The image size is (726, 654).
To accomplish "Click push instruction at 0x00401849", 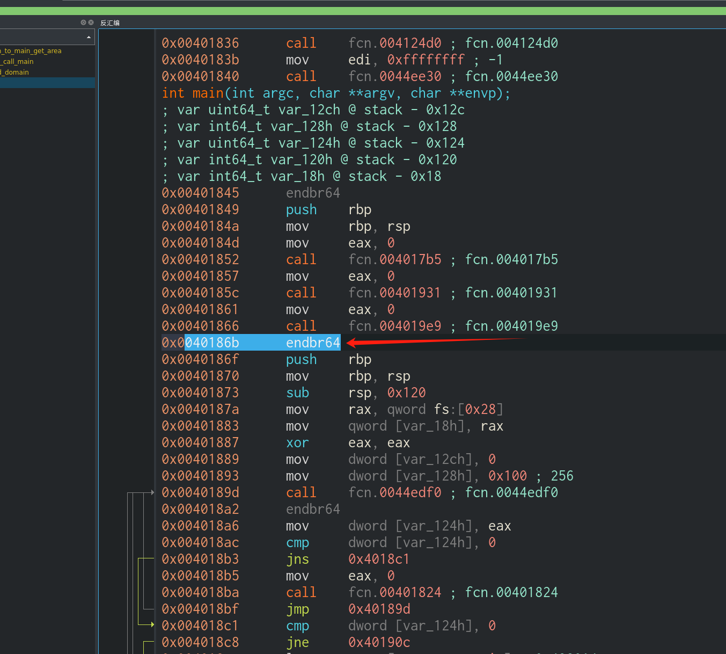I will (x=302, y=209).
